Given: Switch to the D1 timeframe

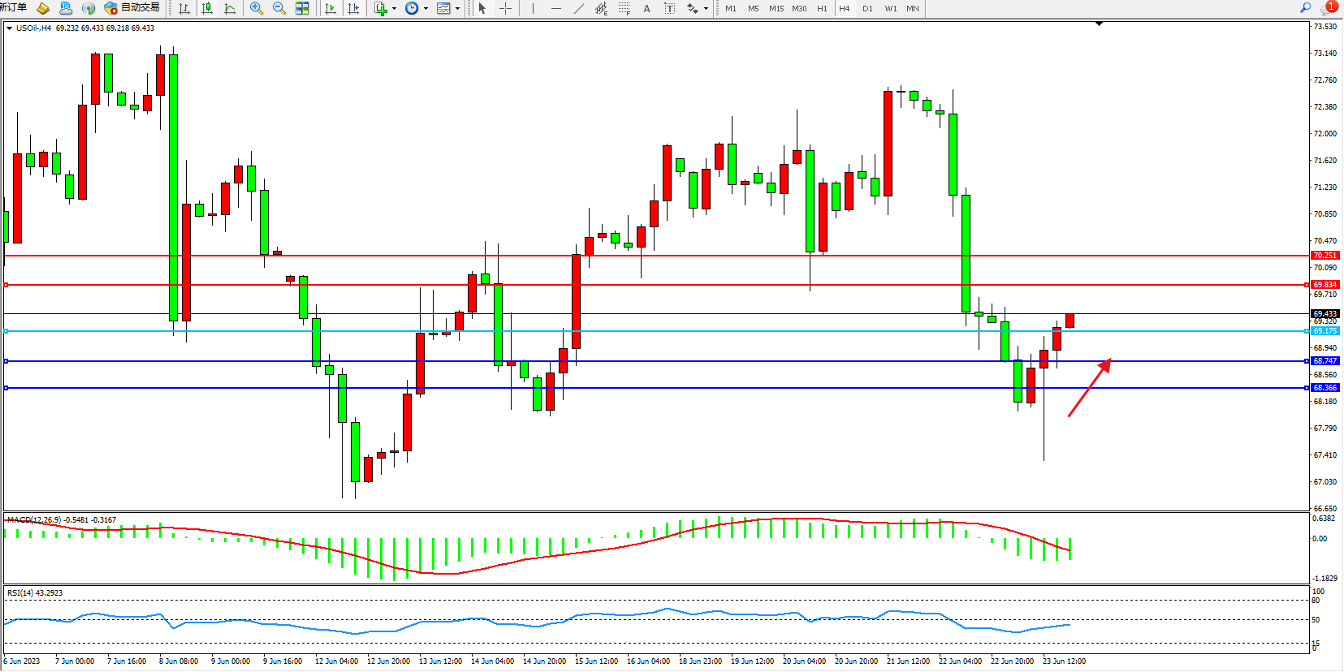Looking at the screenshot, I should pos(867,8).
